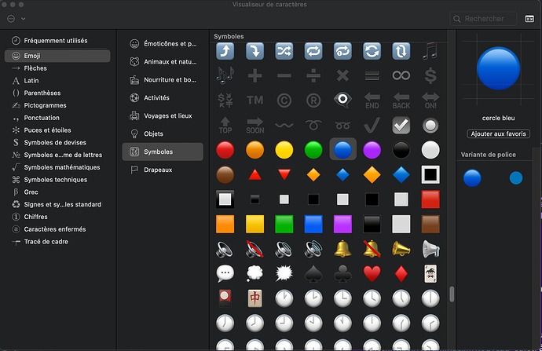Image resolution: width=542 pixels, height=351 pixels.
Task: Choose the red heart suit emoji
Action: coord(372,273)
